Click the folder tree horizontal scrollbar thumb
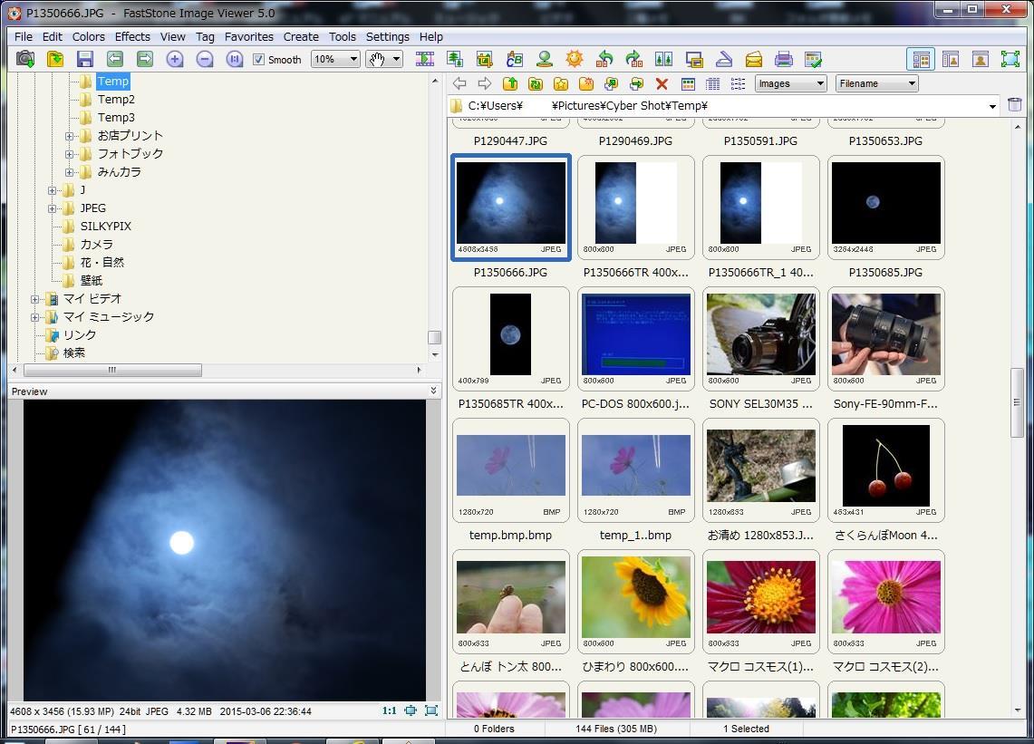This screenshot has width=1034, height=744. click(x=112, y=370)
